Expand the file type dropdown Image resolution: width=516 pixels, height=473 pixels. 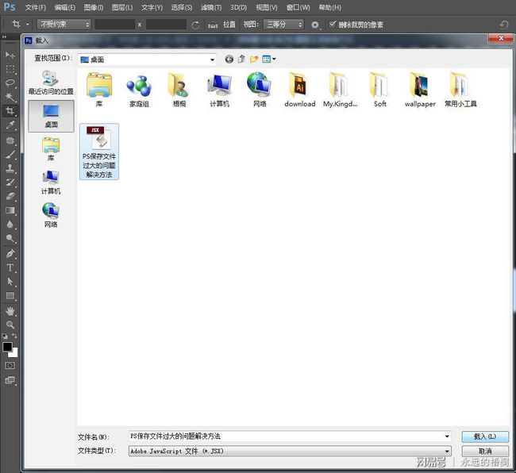(x=290, y=451)
